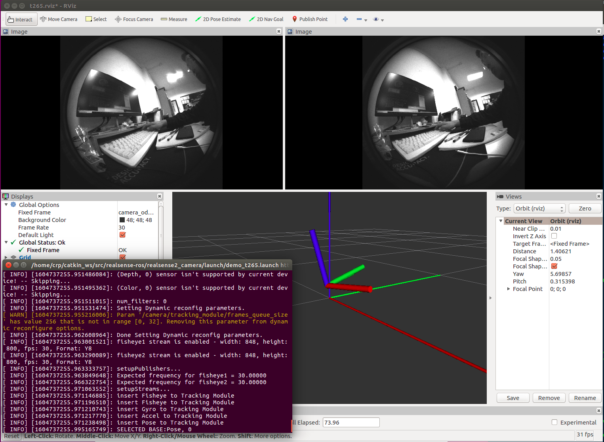Select the Measure tool

point(174,19)
